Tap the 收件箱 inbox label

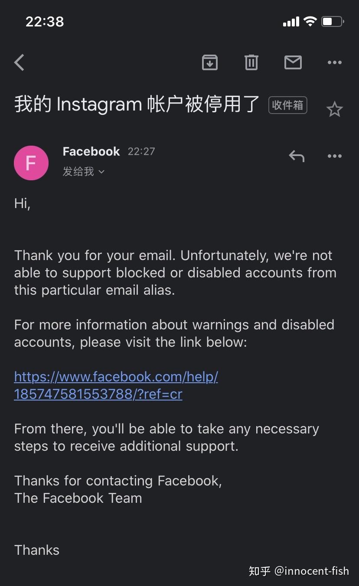click(287, 105)
